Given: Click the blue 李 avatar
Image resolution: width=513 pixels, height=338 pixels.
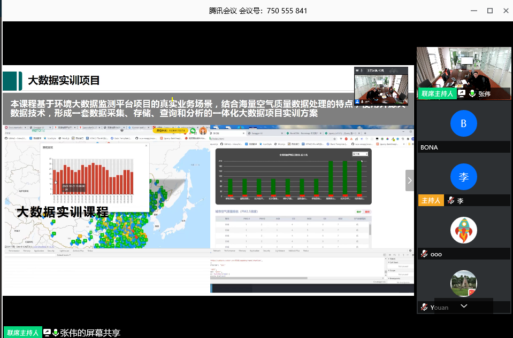Looking at the screenshot, I should (x=463, y=177).
